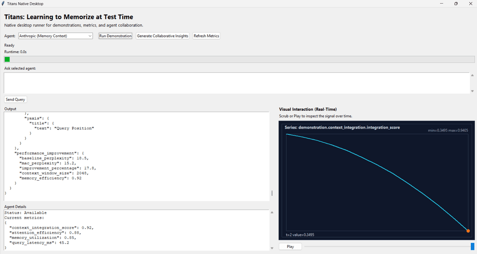Click the orange data point on chart
The width and height of the screenshot is (477, 254).
468,231
